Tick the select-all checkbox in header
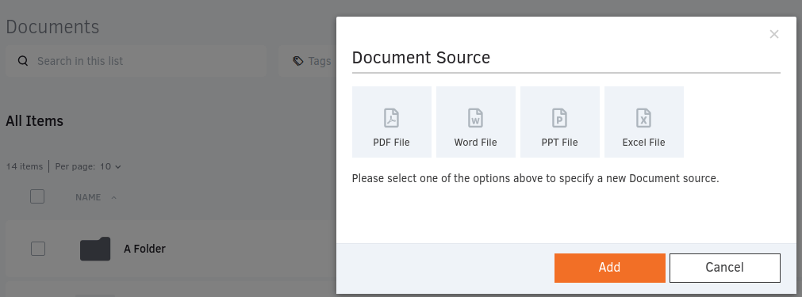The width and height of the screenshot is (802, 297). pyautogui.click(x=37, y=196)
